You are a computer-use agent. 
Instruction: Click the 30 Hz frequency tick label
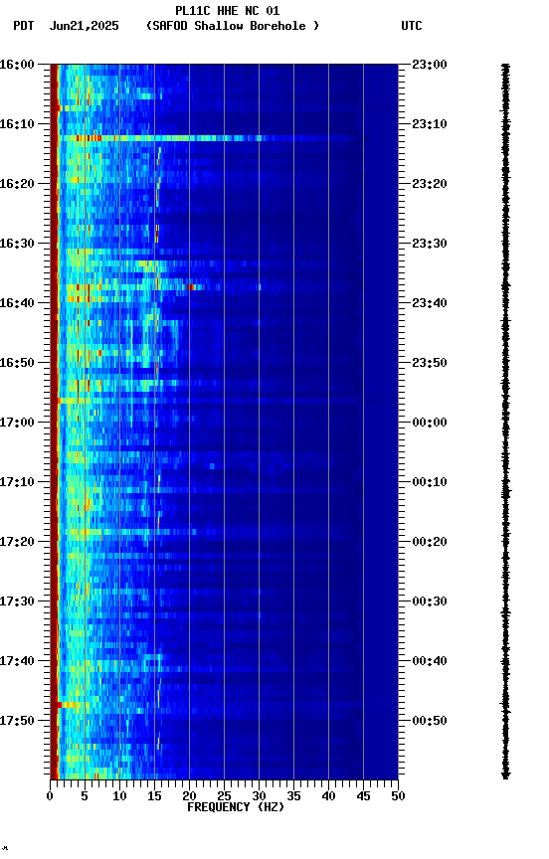[x=259, y=796]
